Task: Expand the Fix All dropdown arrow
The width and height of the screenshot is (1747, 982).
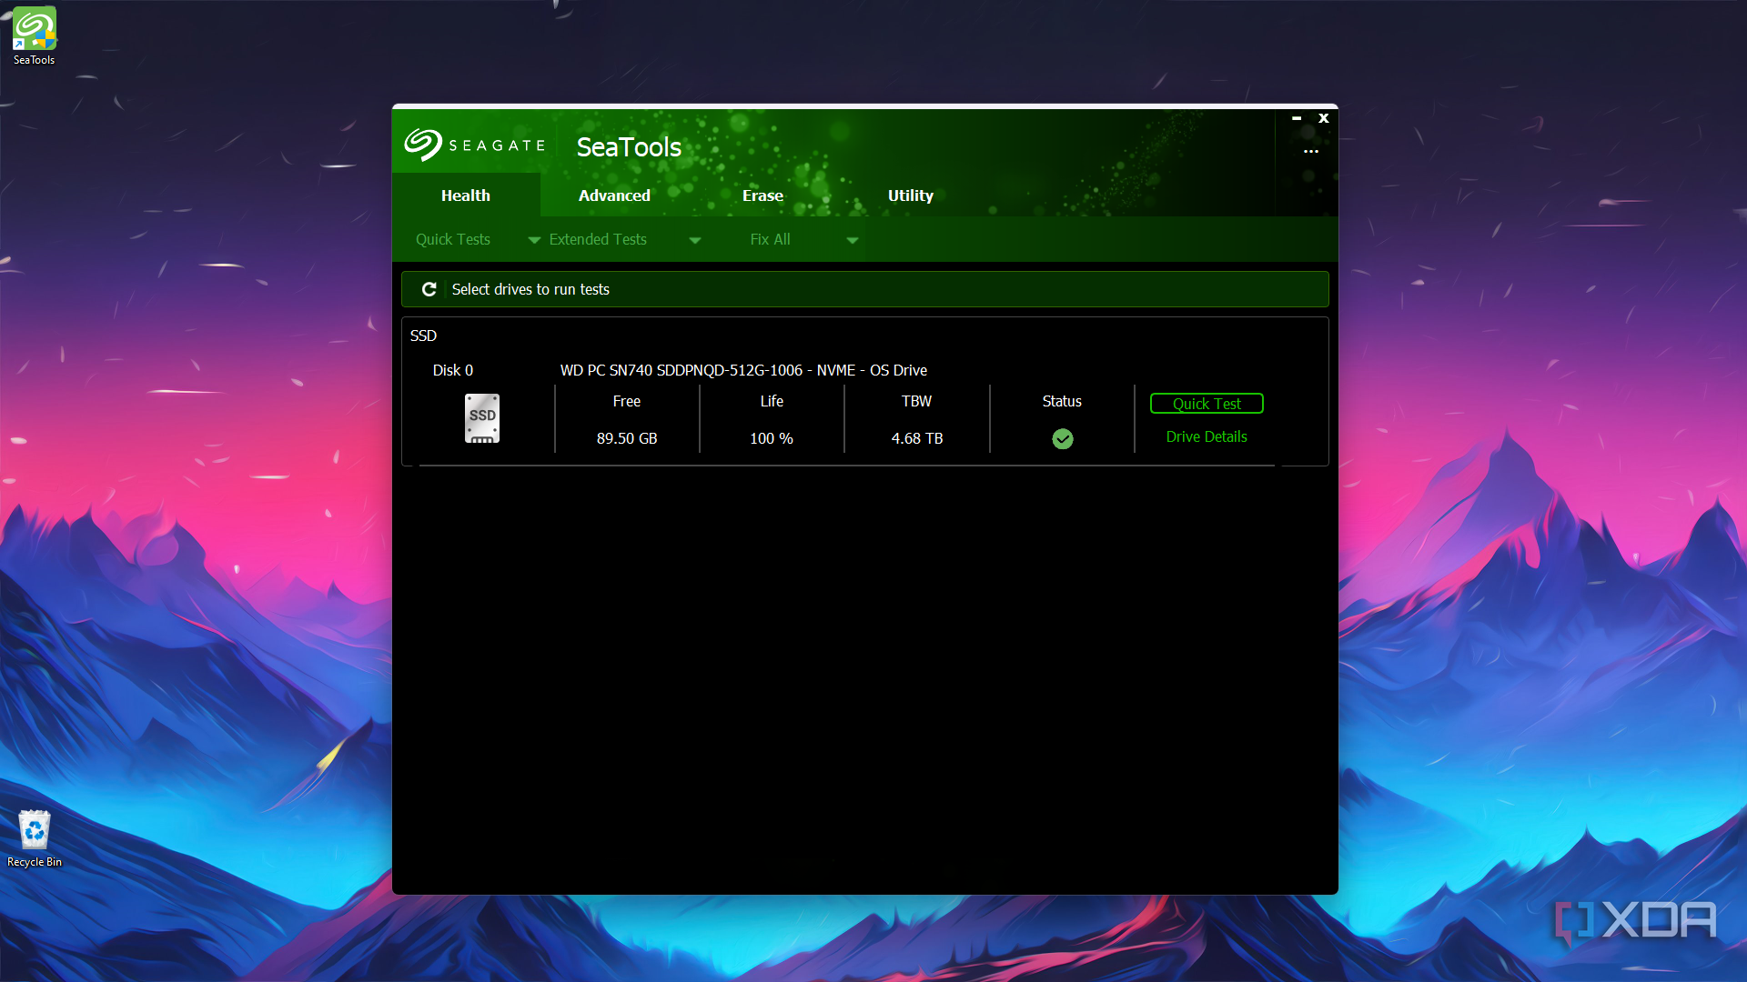Action: 853,240
